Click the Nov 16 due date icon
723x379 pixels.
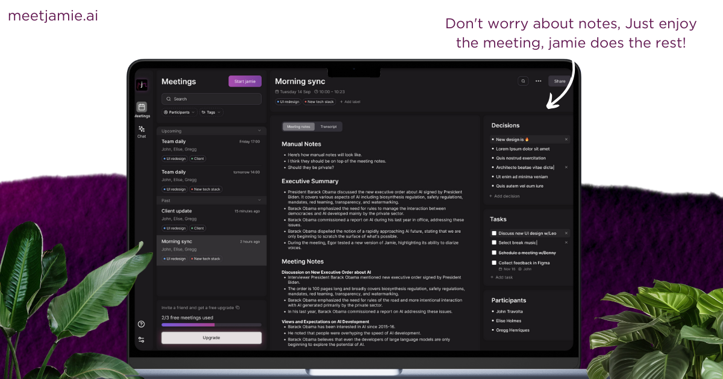(500, 269)
